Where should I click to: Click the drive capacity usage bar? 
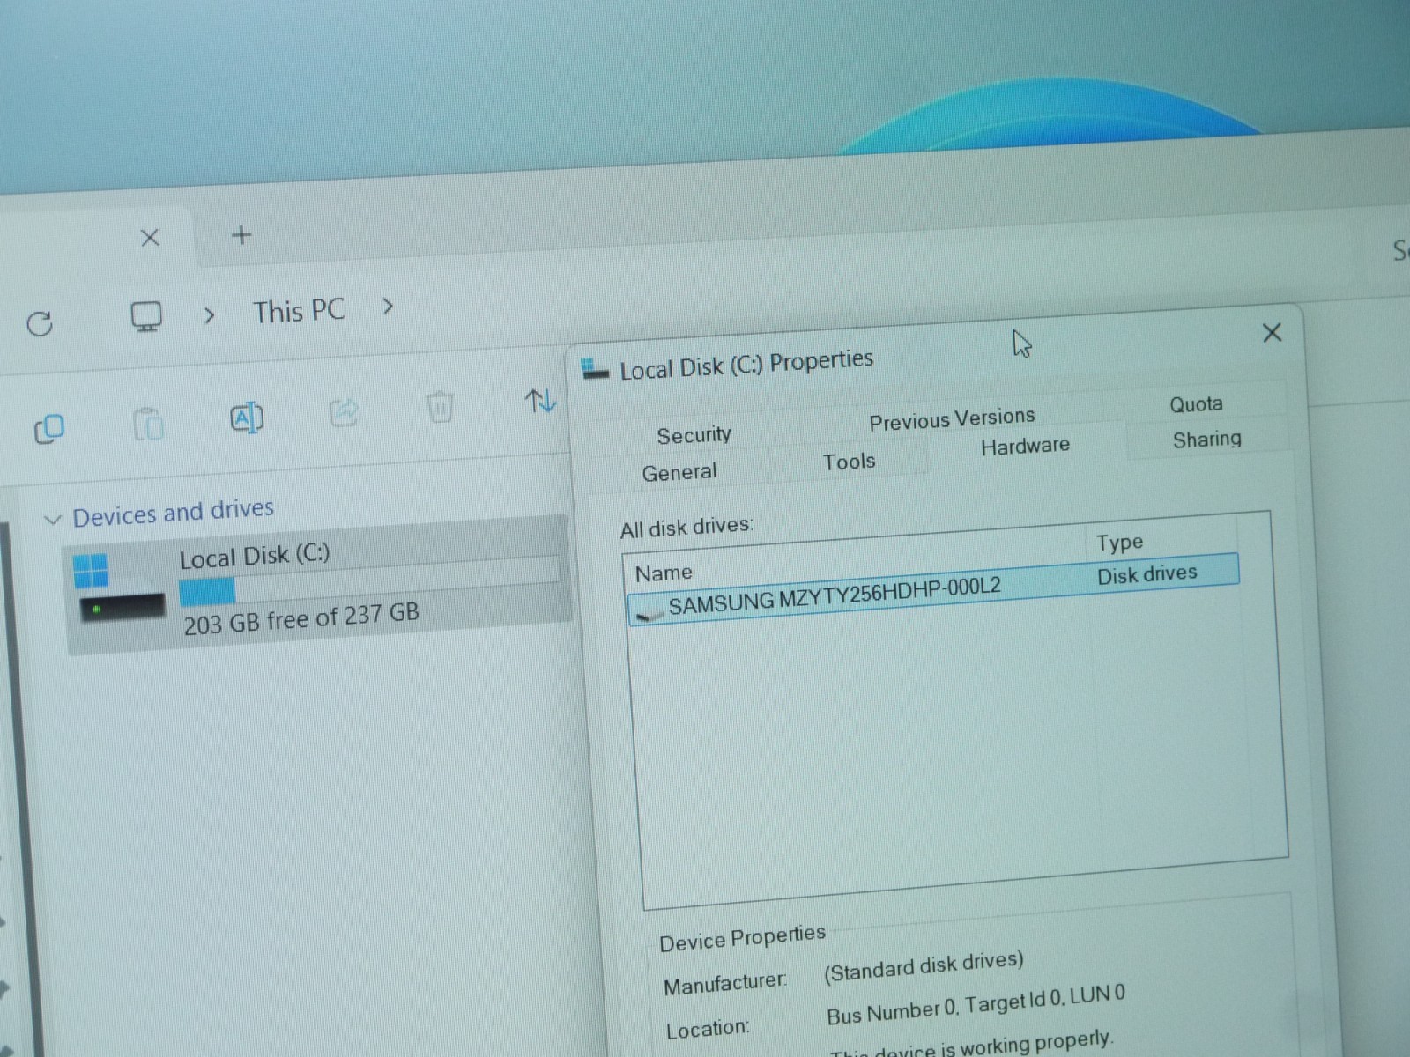click(368, 580)
